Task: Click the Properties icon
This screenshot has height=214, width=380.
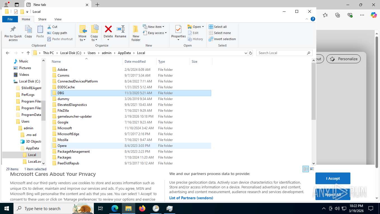Action: tap(178, 29)
